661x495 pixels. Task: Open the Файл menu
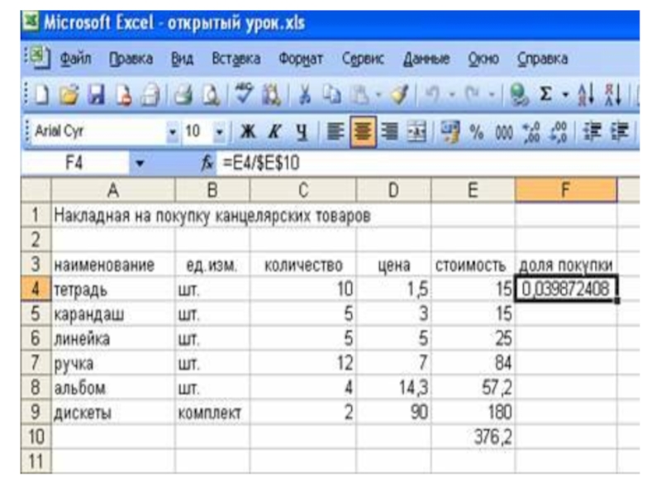(x=75, y=59)
